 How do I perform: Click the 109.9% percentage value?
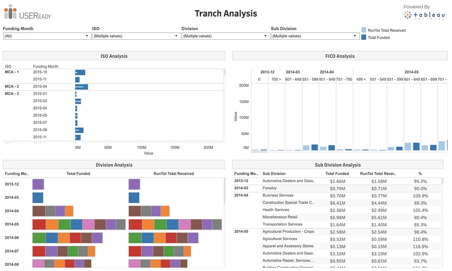click(x=420, y=196)
